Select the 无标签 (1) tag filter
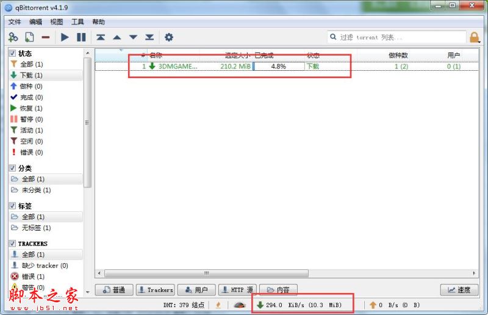 coord(46,228)
